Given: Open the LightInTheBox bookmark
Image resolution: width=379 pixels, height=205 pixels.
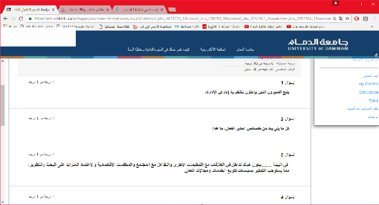Looking at the screenshot, I should (x=222, y=27).
